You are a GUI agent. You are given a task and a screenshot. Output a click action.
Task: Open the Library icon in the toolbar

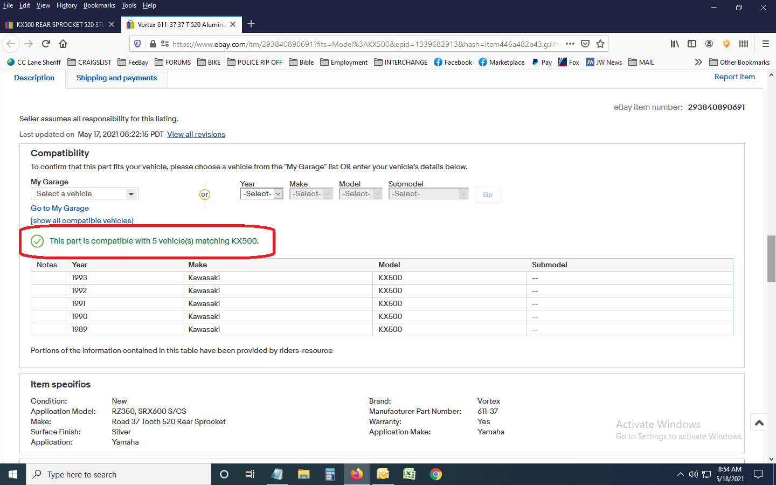click(675, 44)
